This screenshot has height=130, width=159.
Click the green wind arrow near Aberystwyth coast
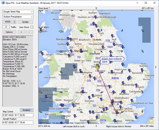(x=41, y=72)
